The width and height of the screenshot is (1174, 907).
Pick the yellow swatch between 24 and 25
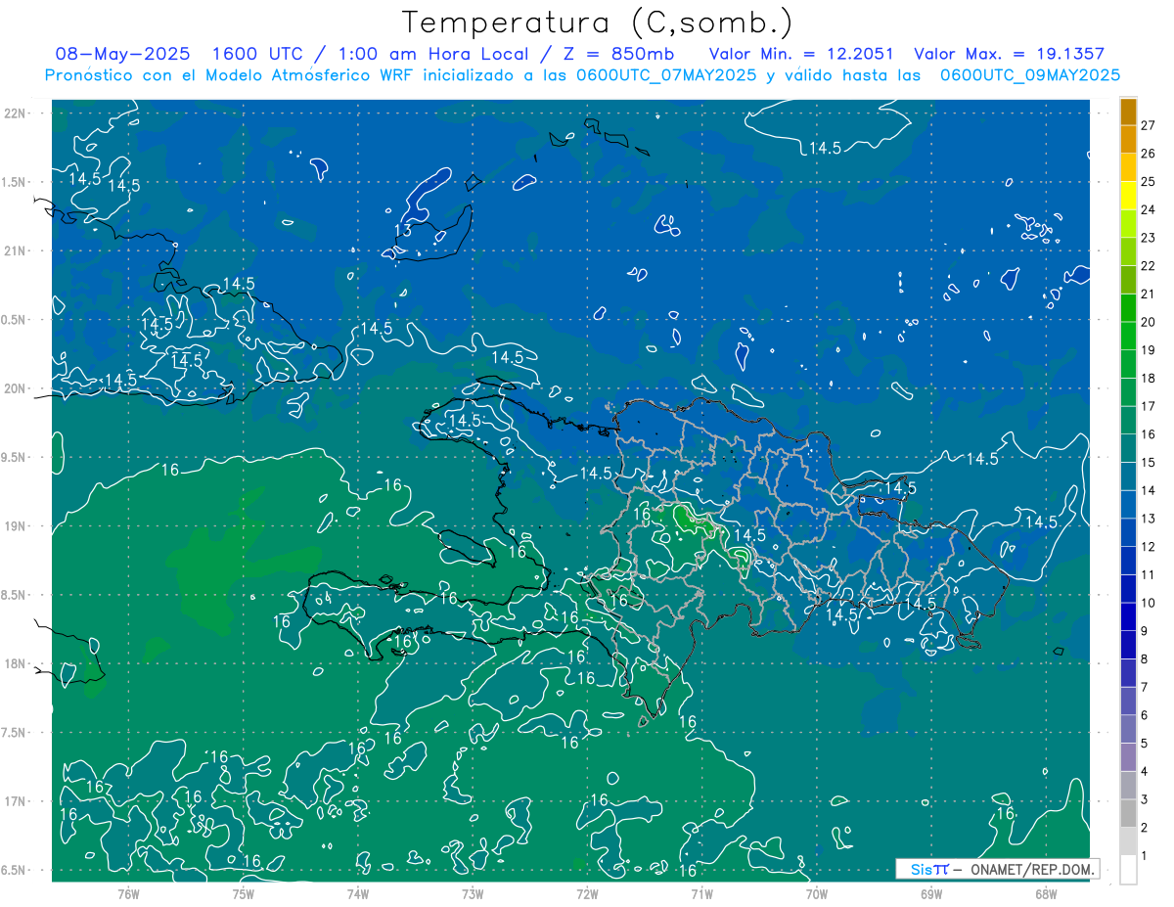pyautogui.click(x=1128, y=196)
